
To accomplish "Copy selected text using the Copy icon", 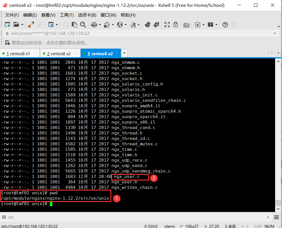I will pyautogui.click(x=65, y=25).
